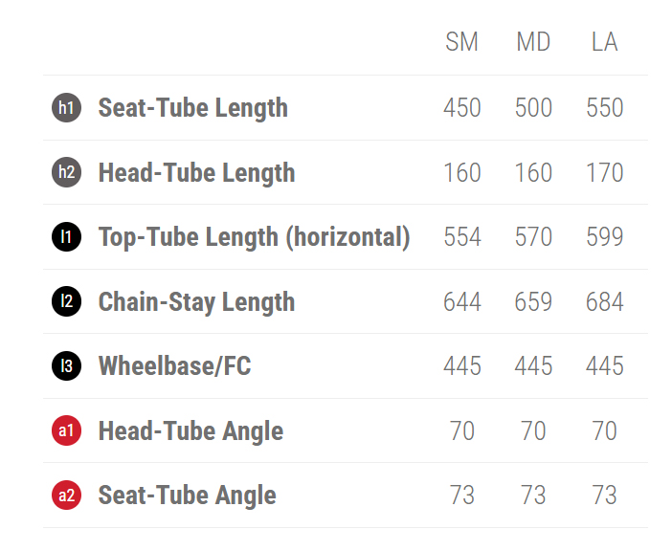
Task: Click the 659 chain-stay value for MD
Action: [533, 302]
